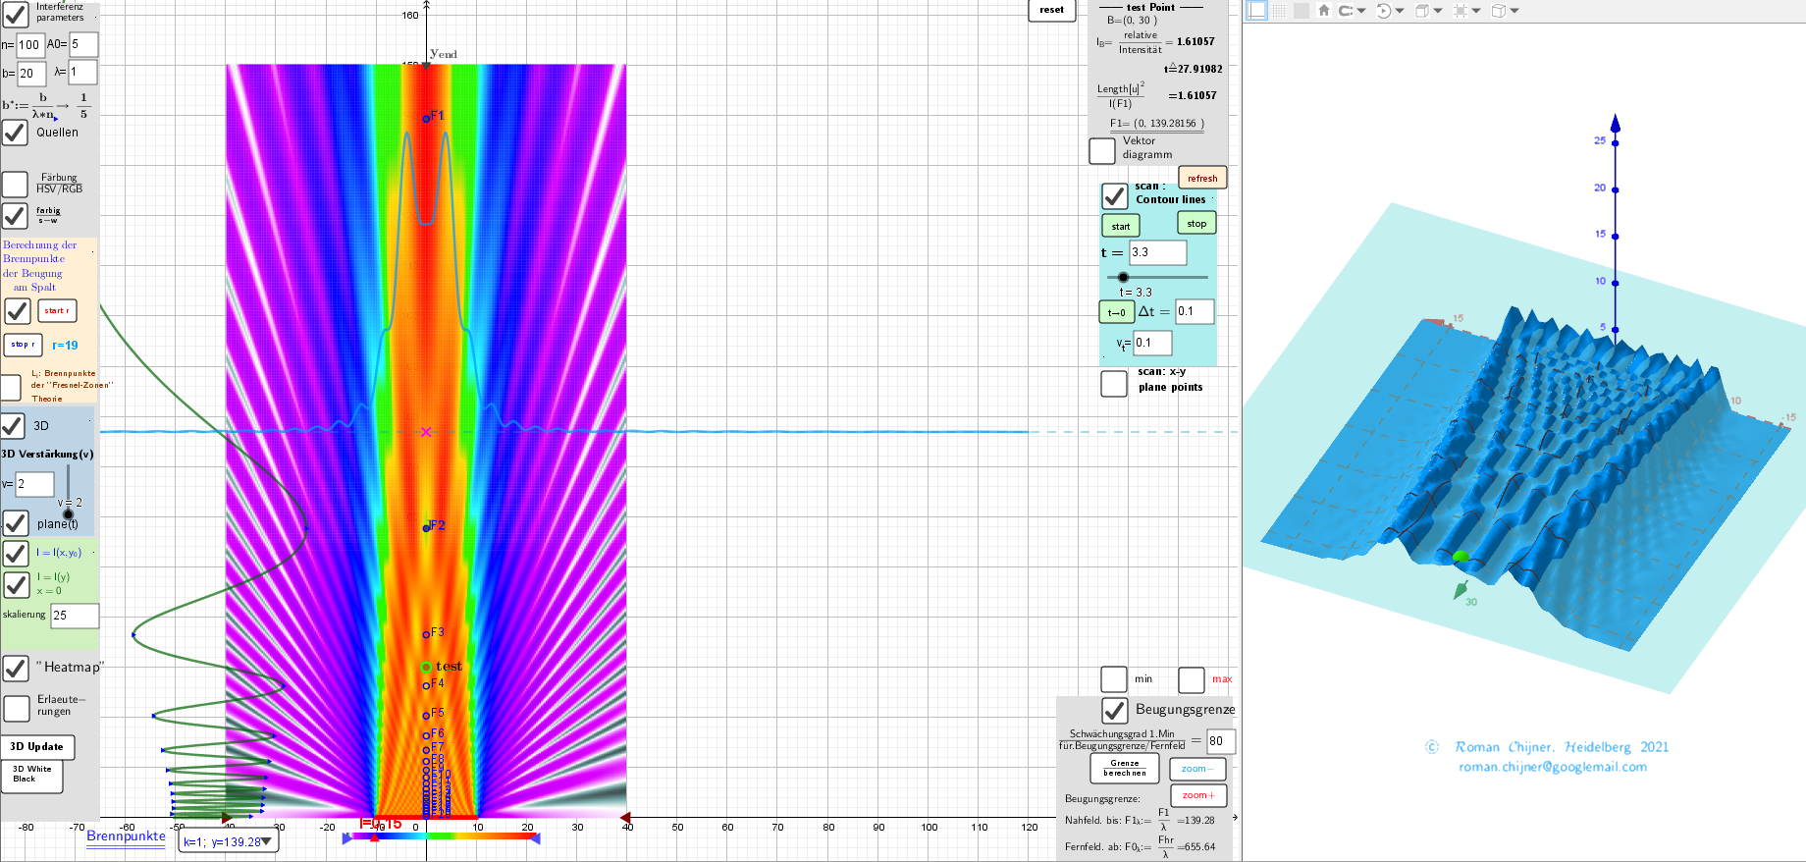Click the Brennpunkte link
Image resolution: width=1806 pixels, height=862 pixels.
(126, 836)
